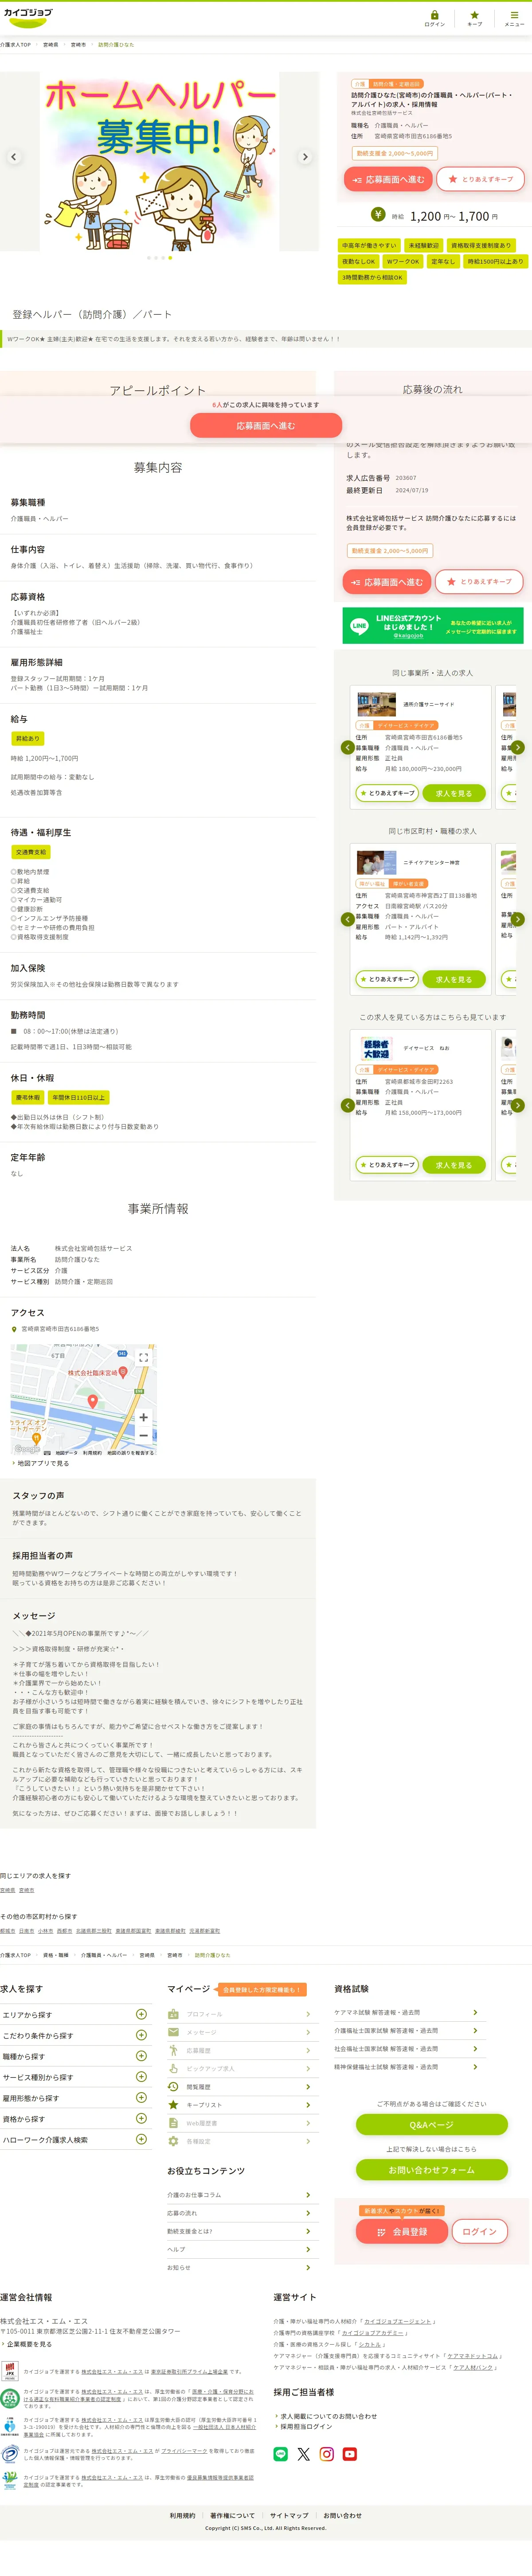
Task: Open サイトマップ in the footer
Action: (x=289, y=2516)
